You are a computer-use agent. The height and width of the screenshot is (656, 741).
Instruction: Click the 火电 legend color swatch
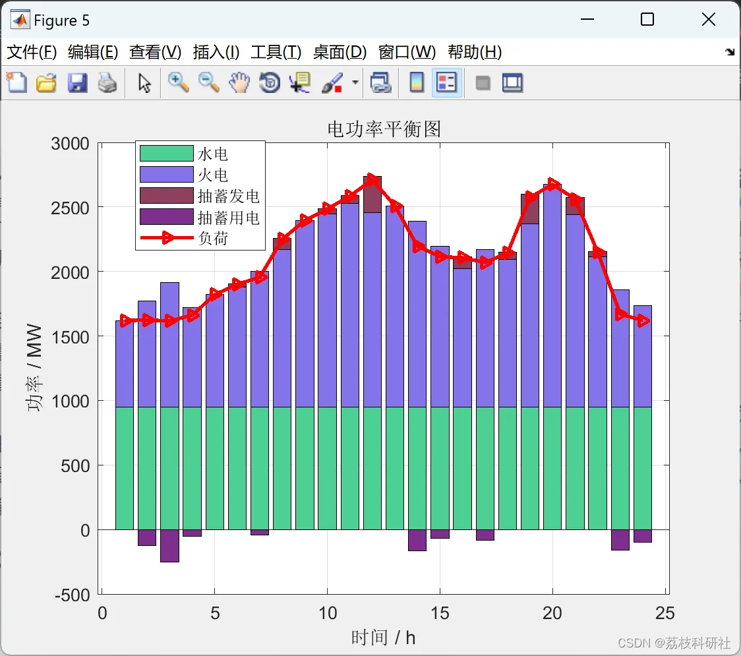pyautogui.click(x=166, y=175)
